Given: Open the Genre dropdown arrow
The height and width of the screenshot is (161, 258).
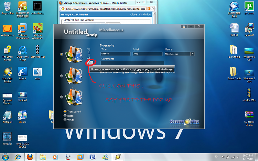Looking at the screenshot, I should click(192, 54).
